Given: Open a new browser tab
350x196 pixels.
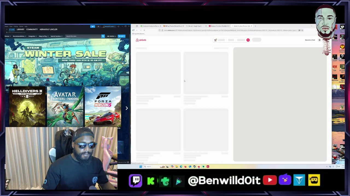Looking at the screenshot, I should coord(255,26).
